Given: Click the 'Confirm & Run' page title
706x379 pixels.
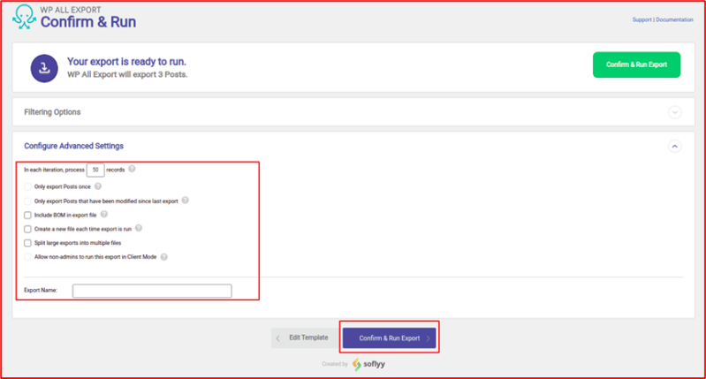Looking at the screenshot, I should coord(88,21).
